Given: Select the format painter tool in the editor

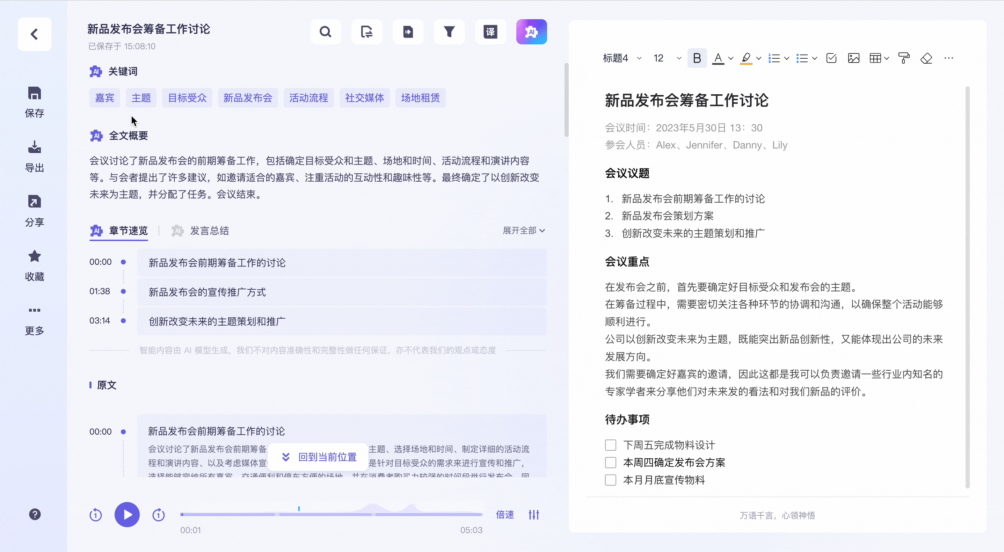Looking at the screenshot, I should click(904, 58).
